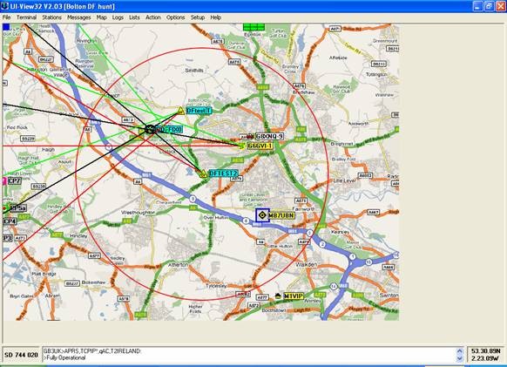
Task: Click Tyldesley on the map
Action: pyautogui.click(x=216, y=286)
